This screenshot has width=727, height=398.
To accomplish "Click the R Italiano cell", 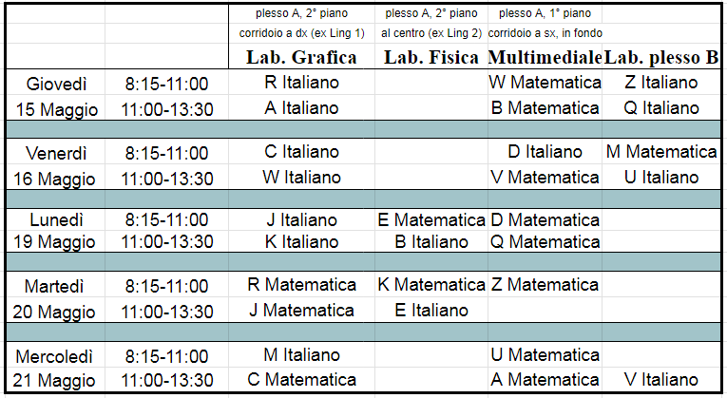I will pyautogui.click(x=301, y=83).
